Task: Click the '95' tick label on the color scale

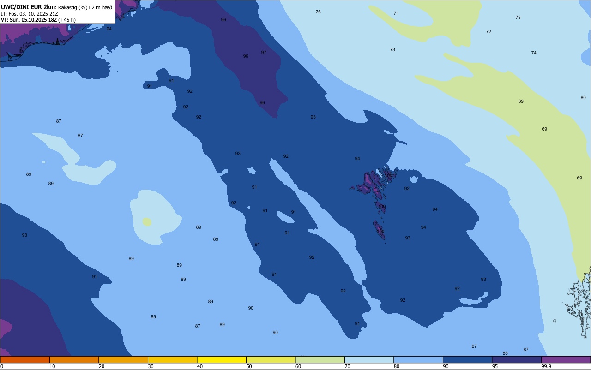Action: tap(495, 366)
